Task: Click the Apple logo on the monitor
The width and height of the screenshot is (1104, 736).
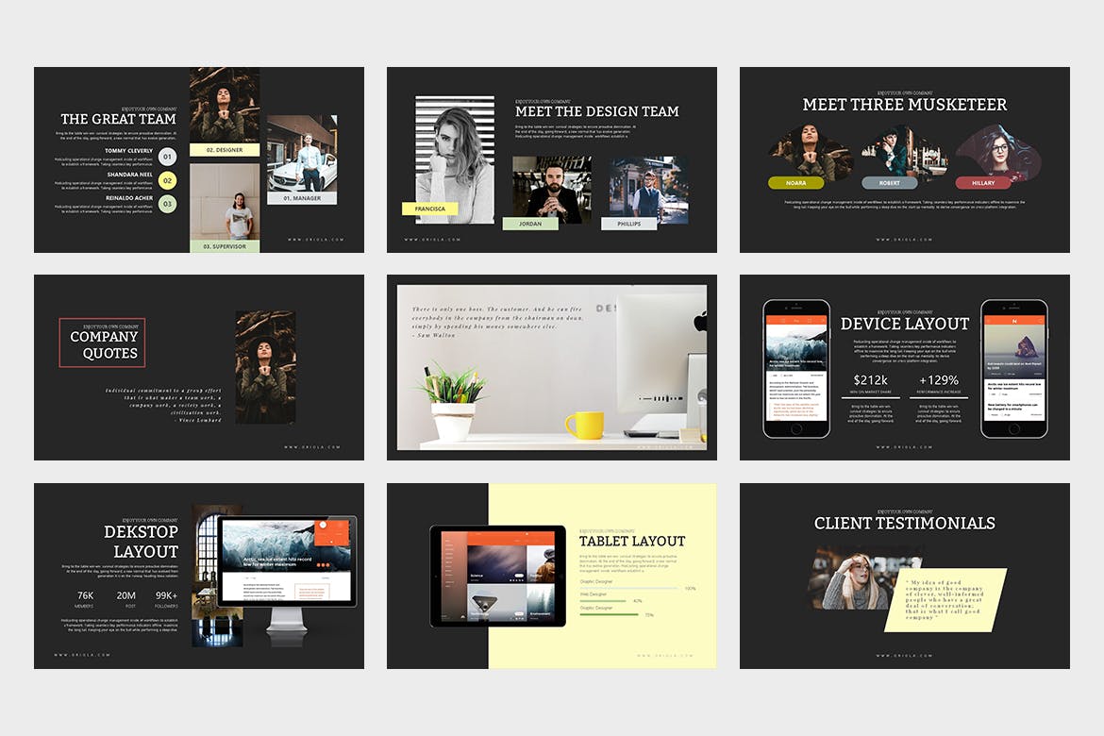Action: click(700, 322)
